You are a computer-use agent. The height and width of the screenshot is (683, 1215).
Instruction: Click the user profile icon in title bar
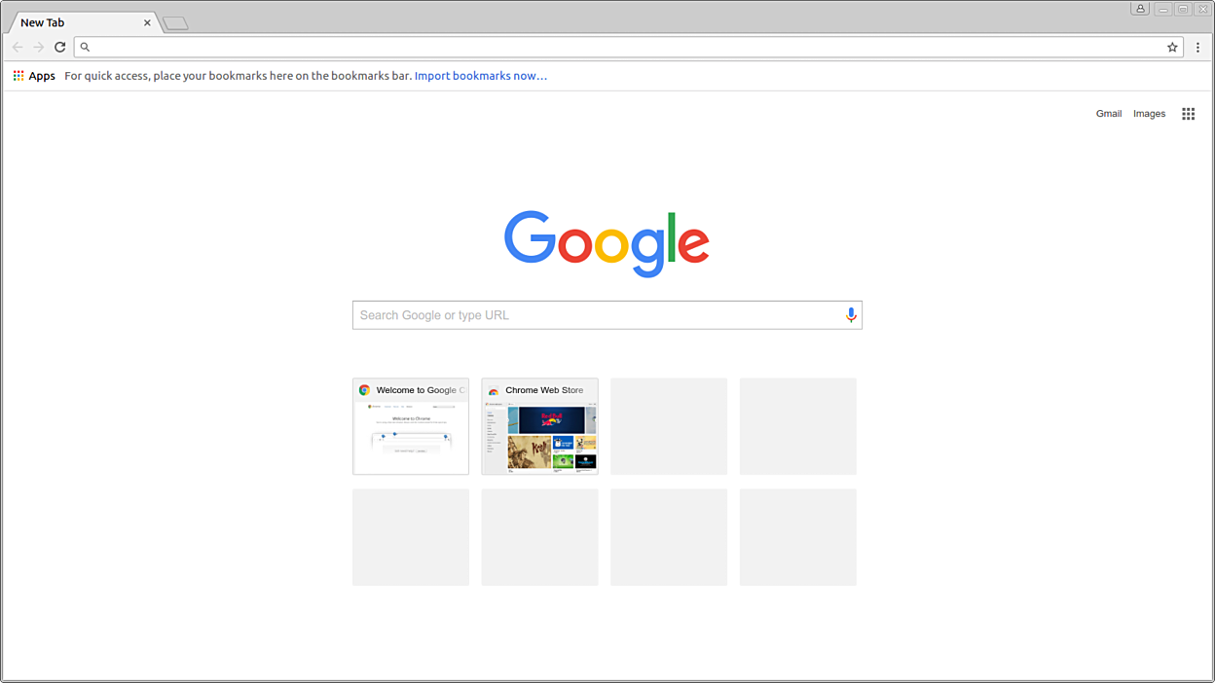tap(1140, 9)
